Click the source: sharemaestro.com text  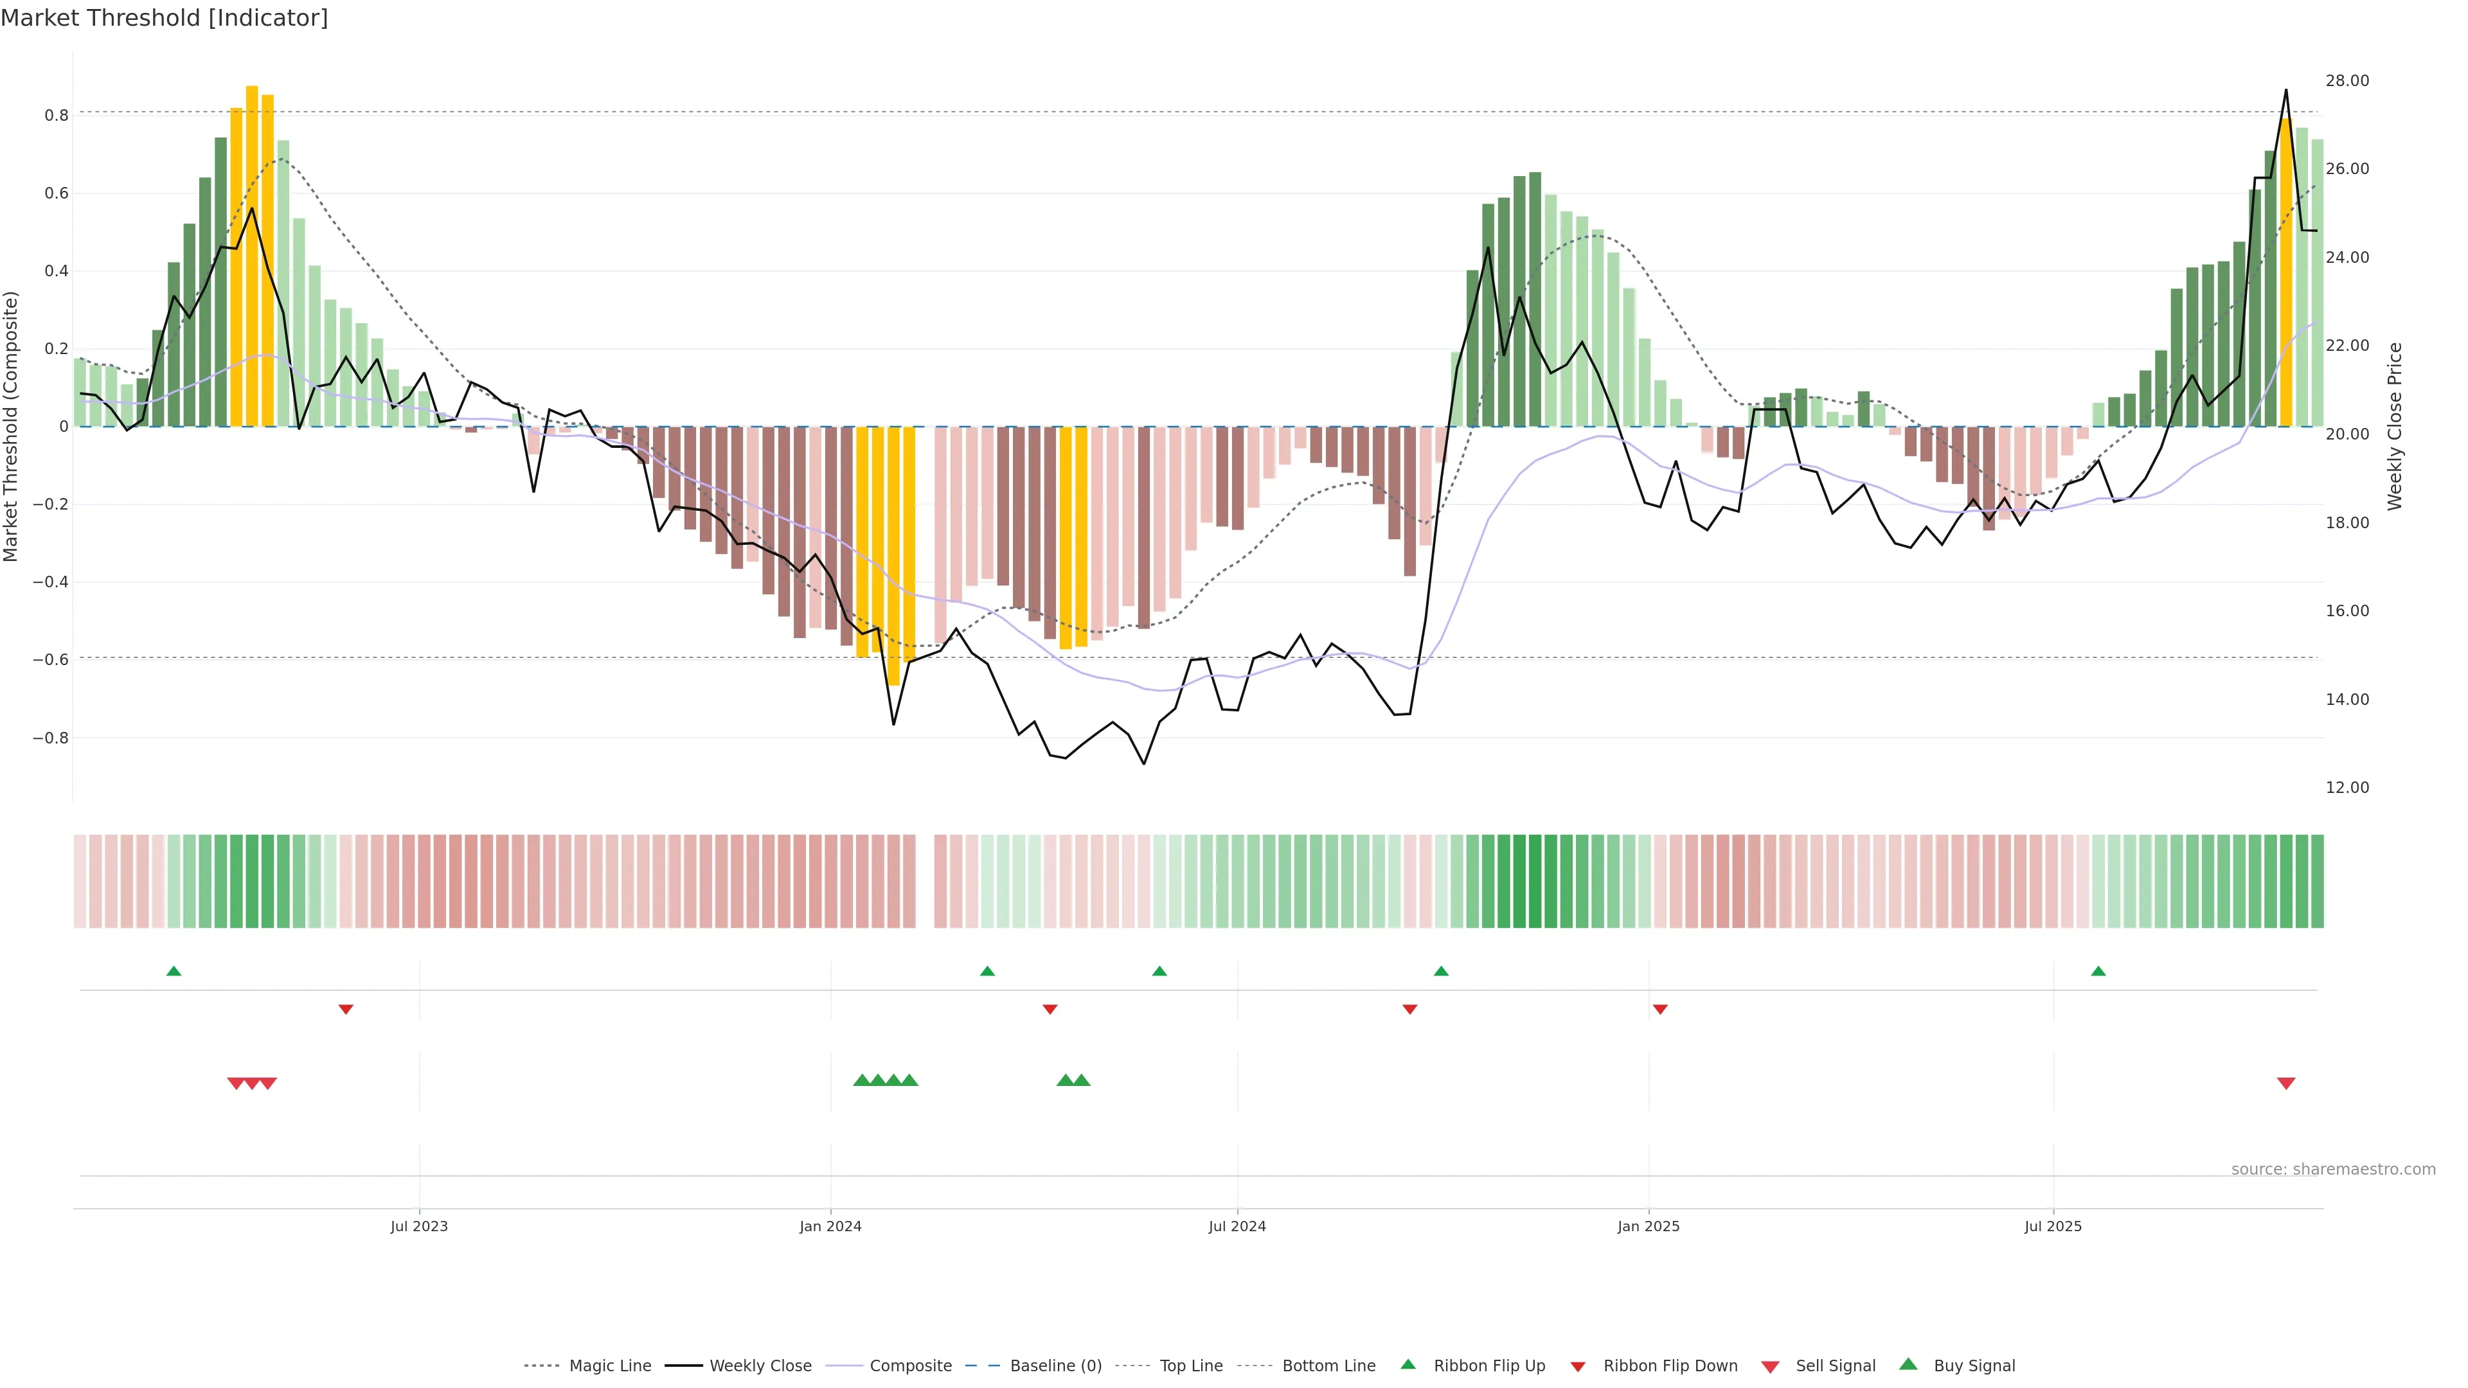2333,1169
